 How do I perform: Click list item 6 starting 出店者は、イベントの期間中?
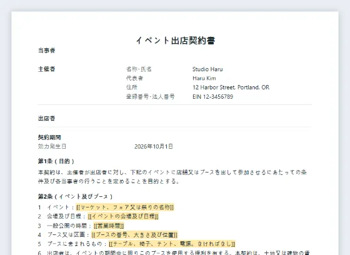click(174, 253)
